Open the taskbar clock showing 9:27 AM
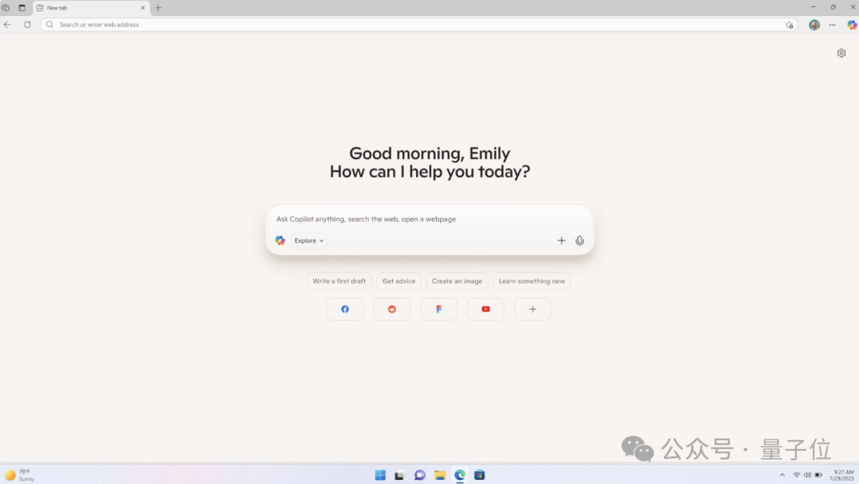The image size is (859, 484). 842,475
